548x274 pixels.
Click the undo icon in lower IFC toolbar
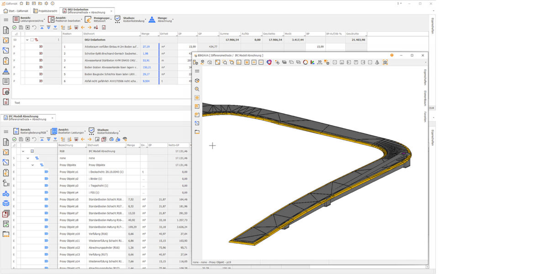pyautogui.click(x=34, y=139)
